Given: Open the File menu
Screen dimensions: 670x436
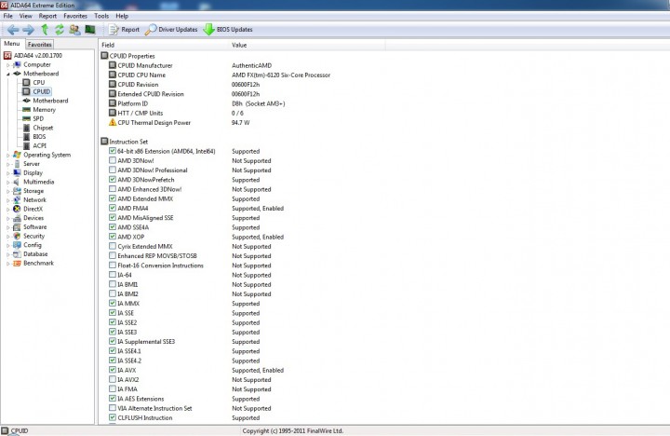Looking at the screenshot, I should (8, 16).
